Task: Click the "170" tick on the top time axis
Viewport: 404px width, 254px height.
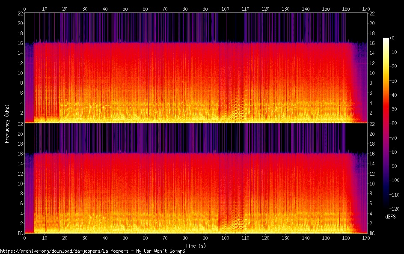Action: tap(366, 9)
